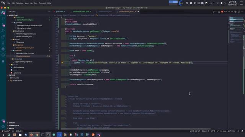Click the screen recorder camera tray icon
The width and height of the screenshot is (245, 137).
(203, 3)
